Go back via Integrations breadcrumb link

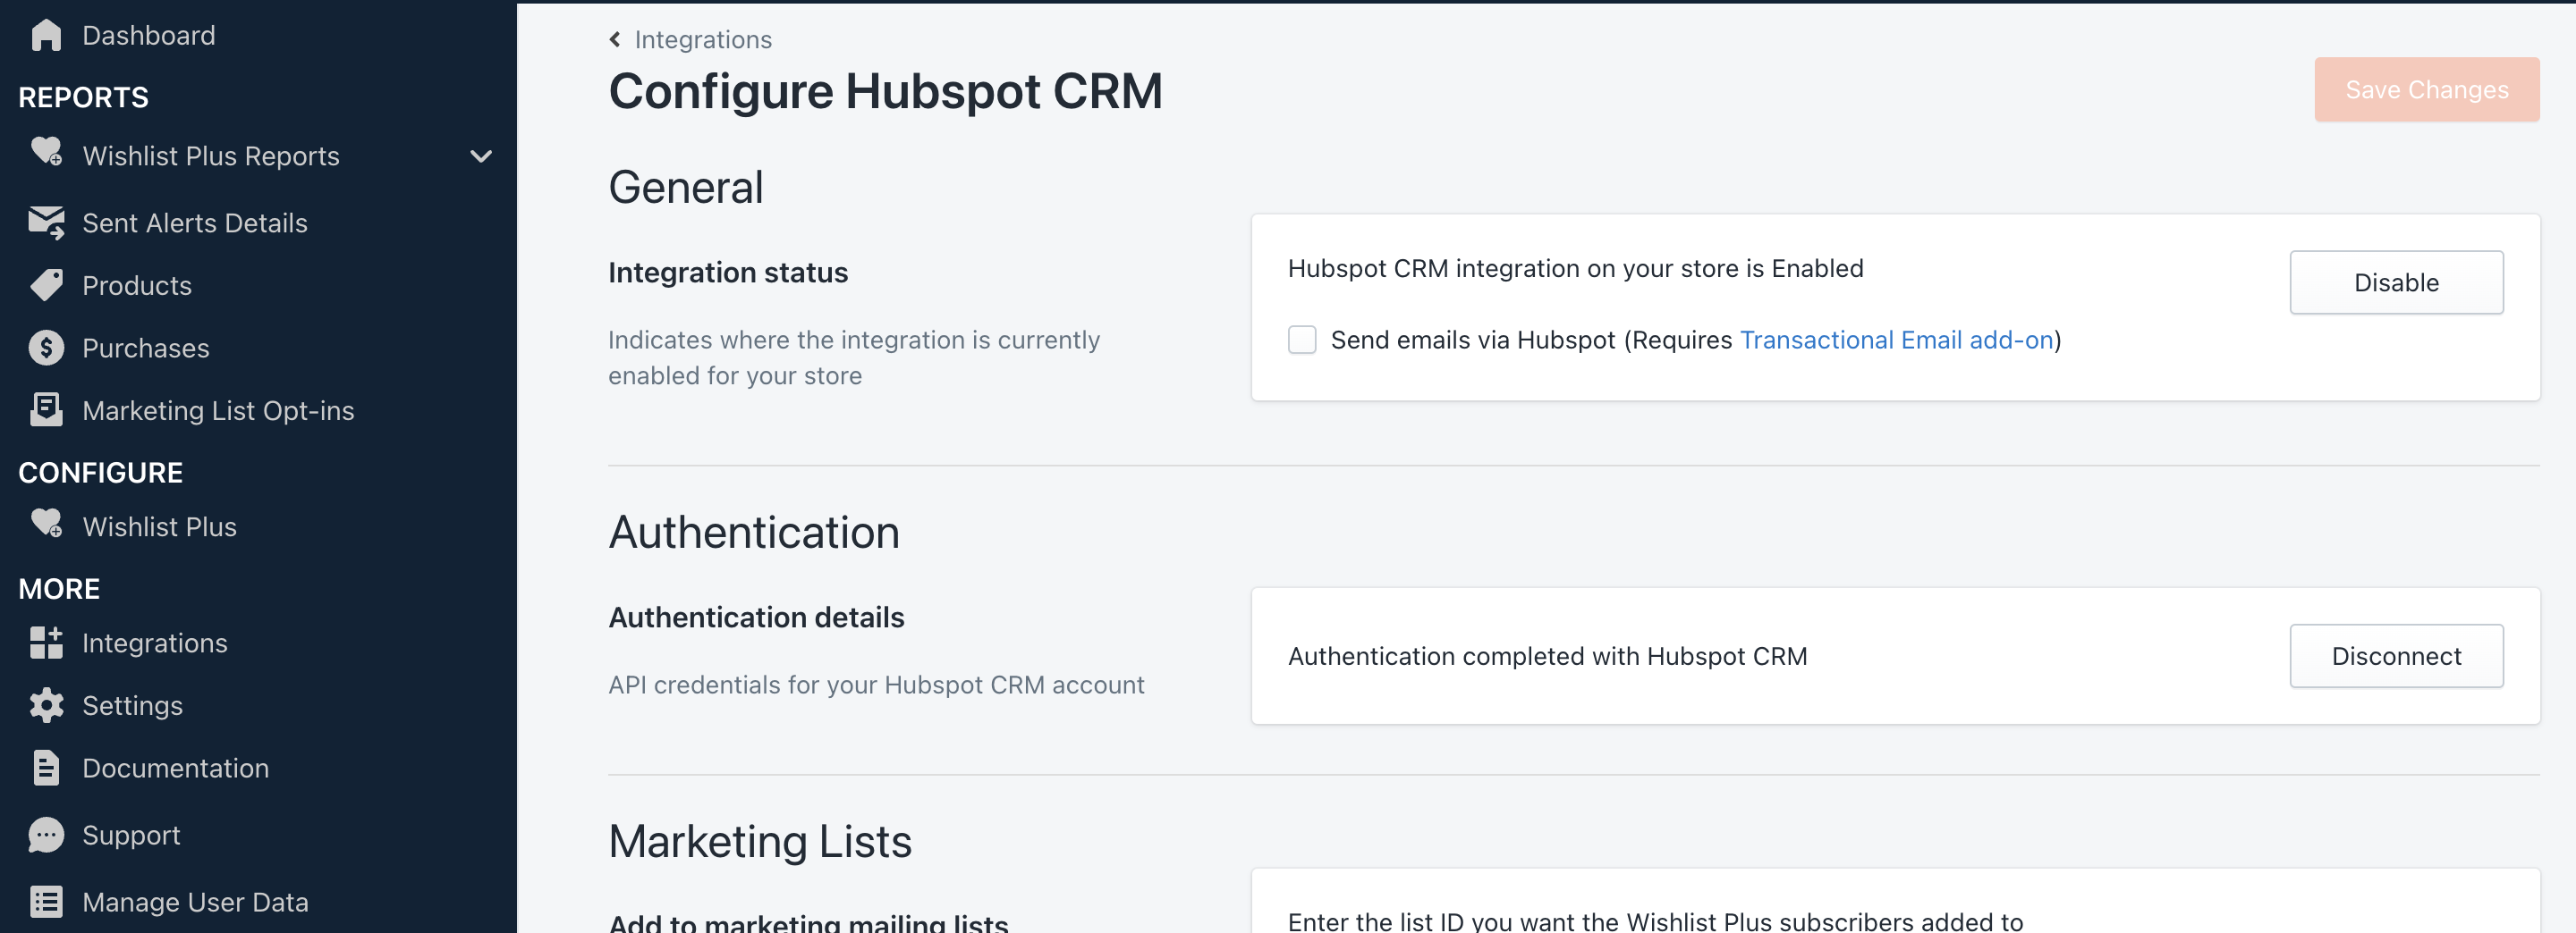pyautogui.click(x=703, y=40)
